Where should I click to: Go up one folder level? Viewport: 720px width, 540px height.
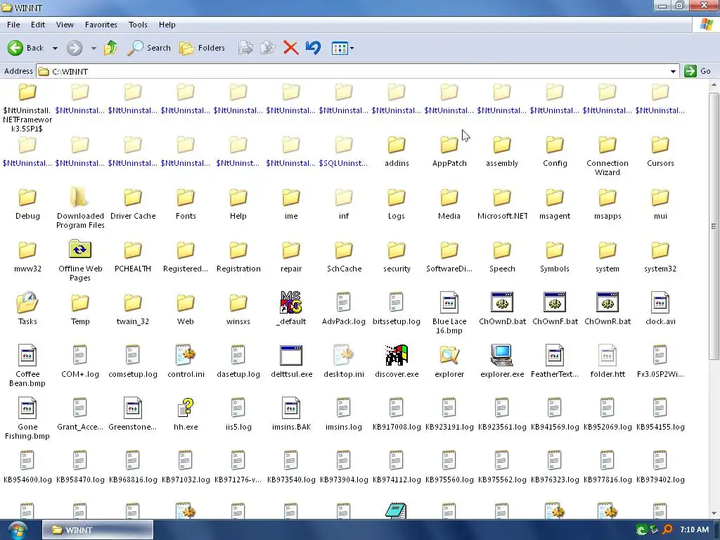point(110,48)
